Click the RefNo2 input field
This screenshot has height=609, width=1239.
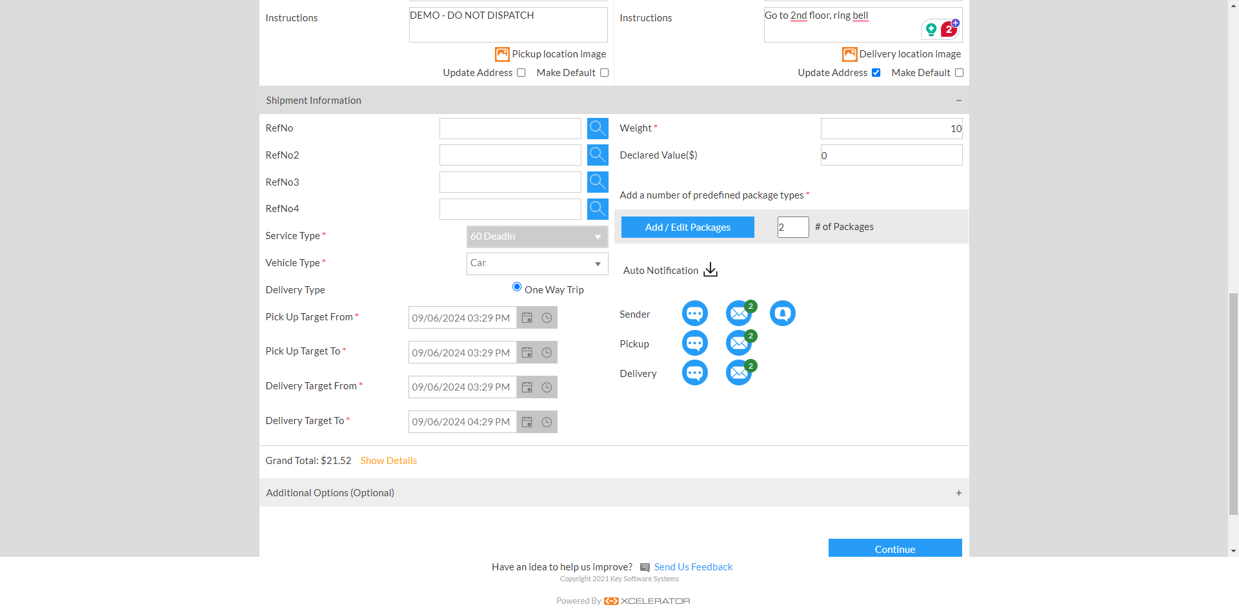coord(510,155)
